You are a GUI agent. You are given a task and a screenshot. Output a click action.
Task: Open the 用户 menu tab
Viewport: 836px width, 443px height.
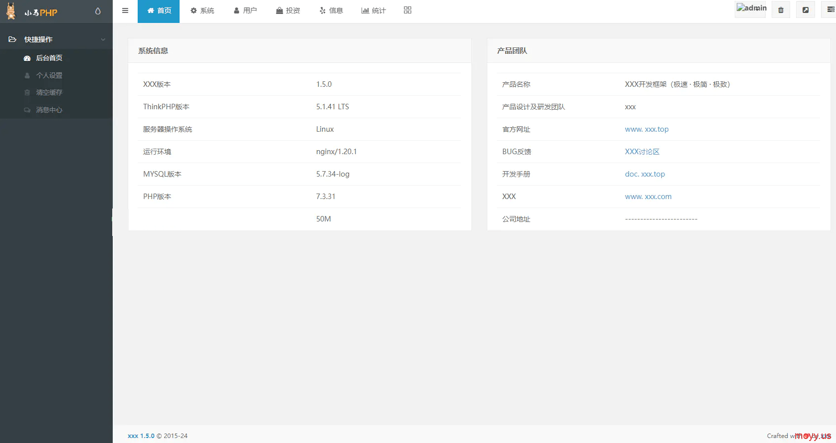(245, 11)
